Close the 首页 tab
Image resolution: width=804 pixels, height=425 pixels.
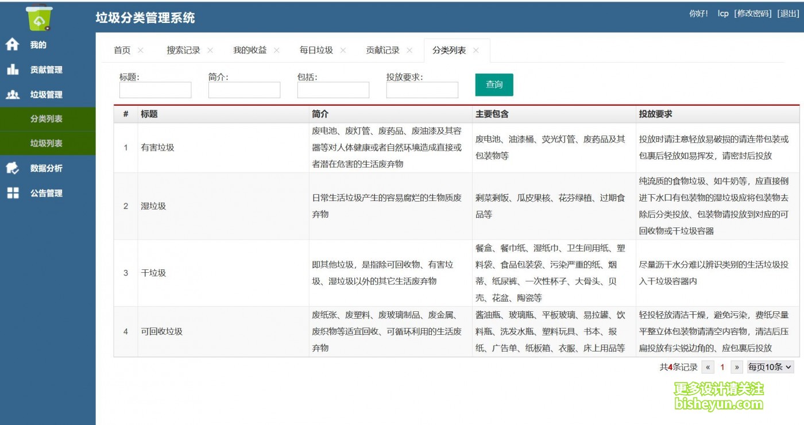coord(141,51)
